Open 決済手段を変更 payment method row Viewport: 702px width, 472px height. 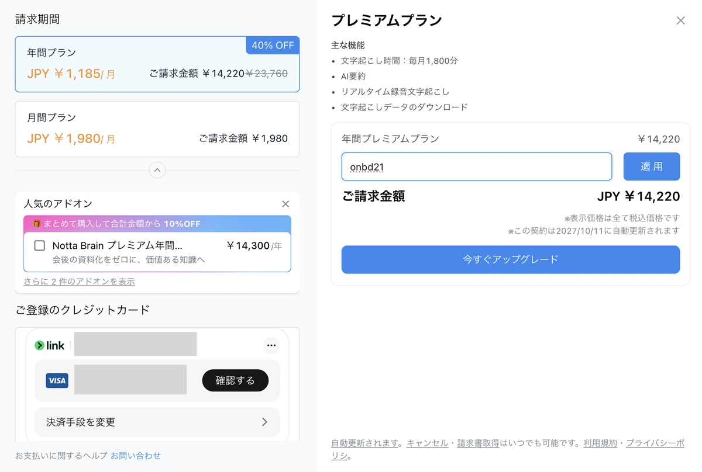click(x=157, y=422)
